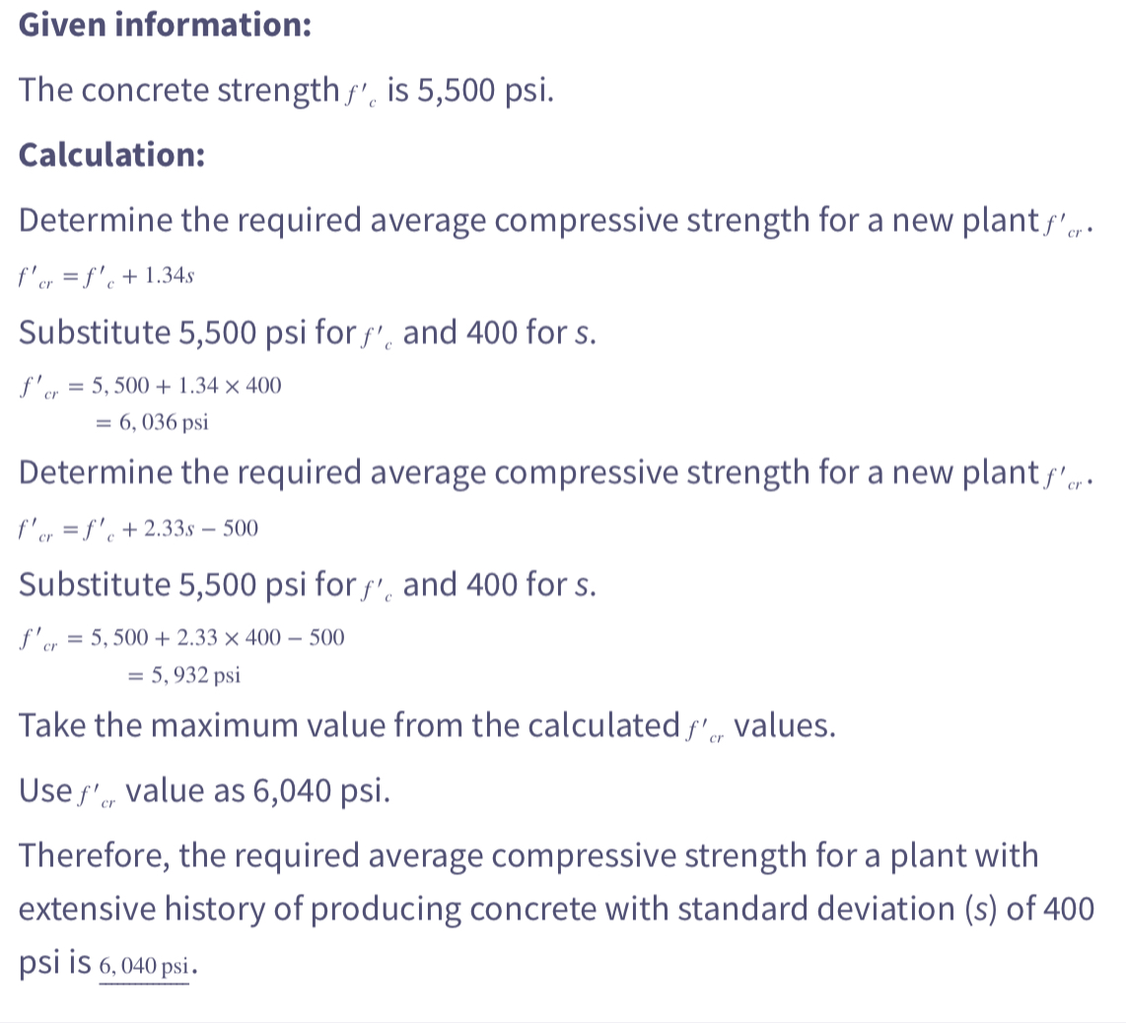This screenshot has width=1126, height=1023.
Task: Click the "Given information:" heading
Action: [x=165, y=26]
